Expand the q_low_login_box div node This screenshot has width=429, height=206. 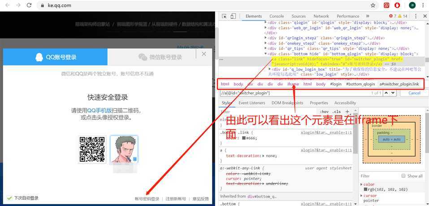[270, 69]
